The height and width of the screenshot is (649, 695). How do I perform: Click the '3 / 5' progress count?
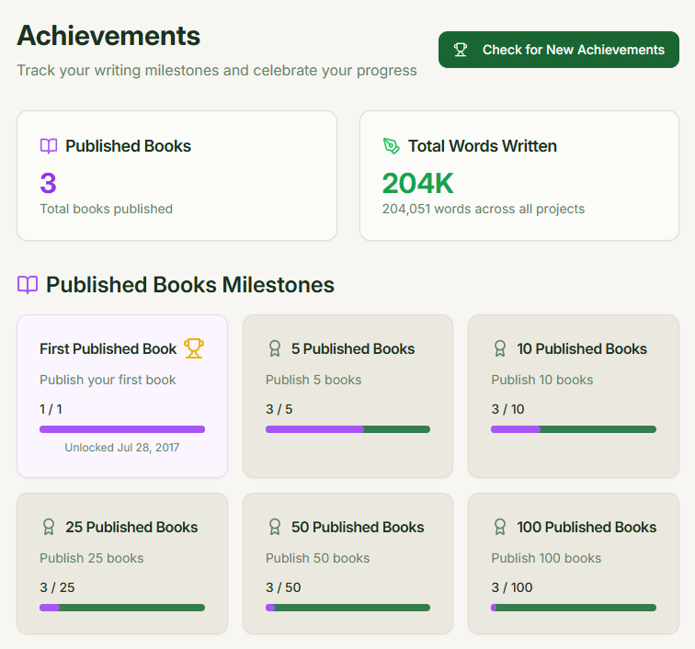pos(279,409)
